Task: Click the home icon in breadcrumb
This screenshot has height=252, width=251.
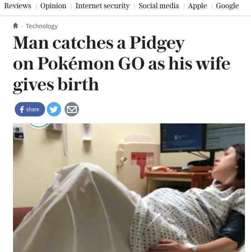Action: pyautogui.click(x=16, y=26)
